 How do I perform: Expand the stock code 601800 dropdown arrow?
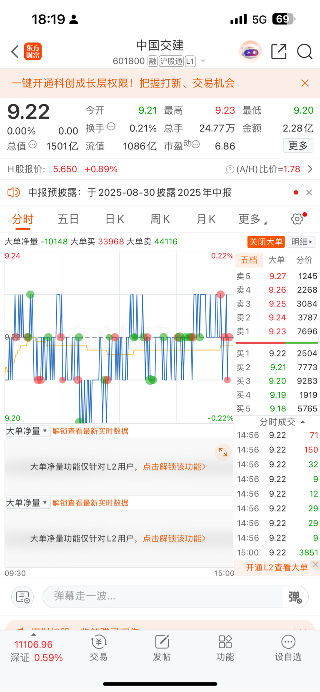pos(203,61)
